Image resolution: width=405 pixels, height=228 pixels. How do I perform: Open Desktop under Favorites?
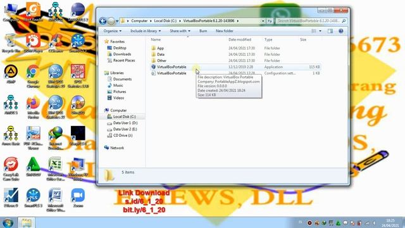(x=120, y=48)
